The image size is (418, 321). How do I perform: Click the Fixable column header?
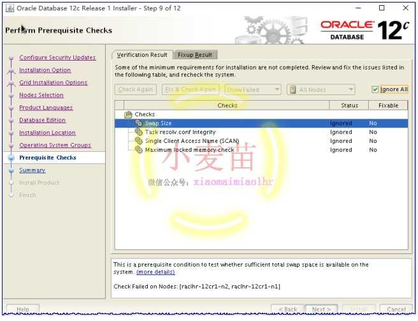388,105
